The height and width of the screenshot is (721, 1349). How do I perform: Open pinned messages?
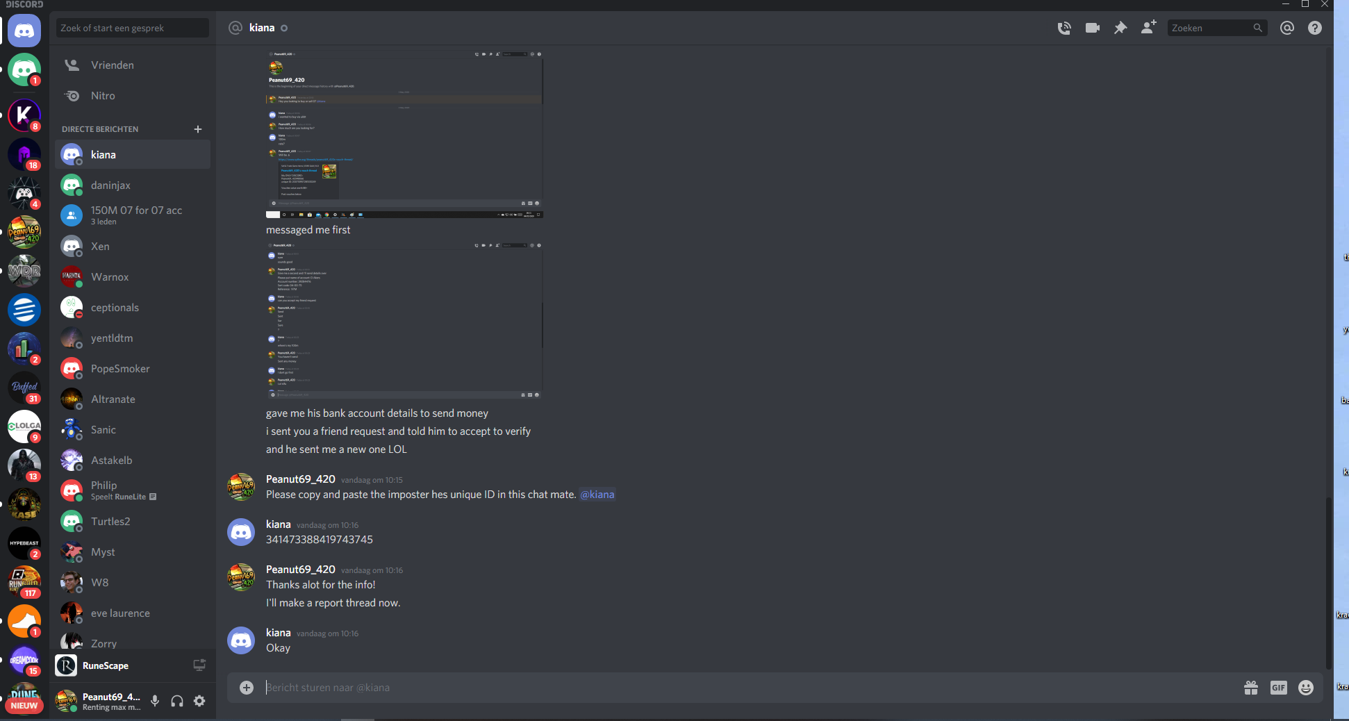[x=1120, y=28]
